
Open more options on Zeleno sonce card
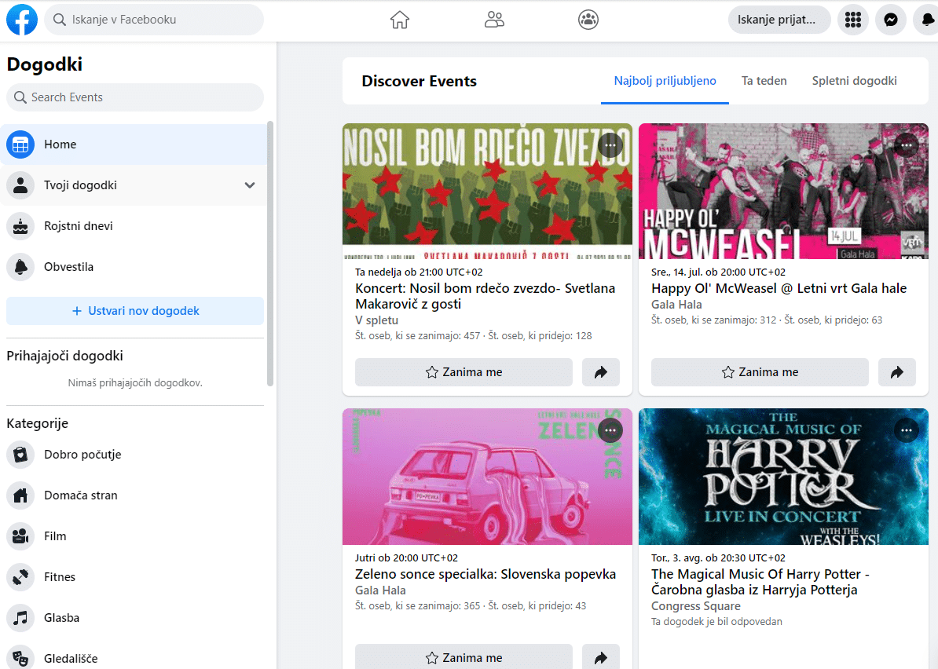pyautogui.click(x=610, y=430)
